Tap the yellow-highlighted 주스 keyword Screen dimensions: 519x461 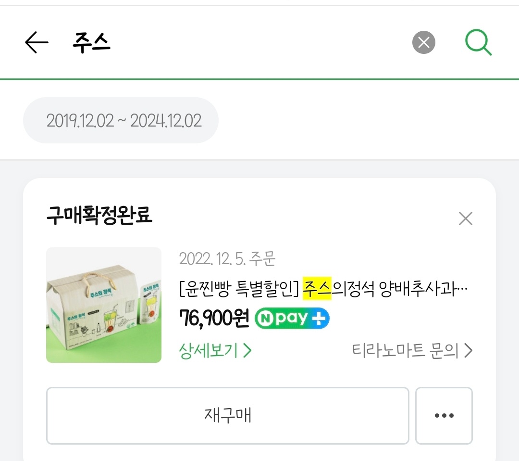[x=317, y=290]
